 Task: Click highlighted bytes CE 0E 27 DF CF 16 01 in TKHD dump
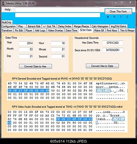click(74, 119)
